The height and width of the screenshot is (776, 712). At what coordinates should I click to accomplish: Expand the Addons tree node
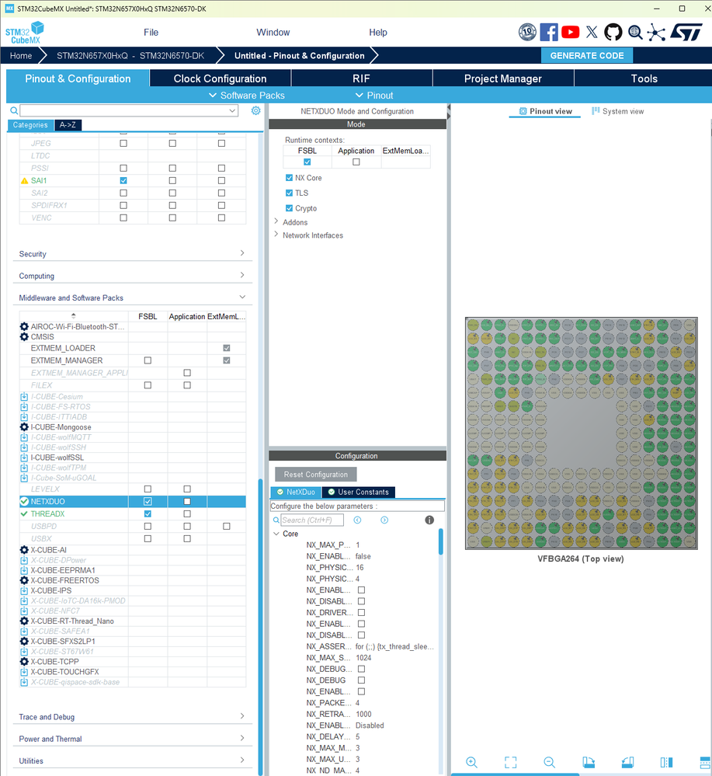(276, 221)
